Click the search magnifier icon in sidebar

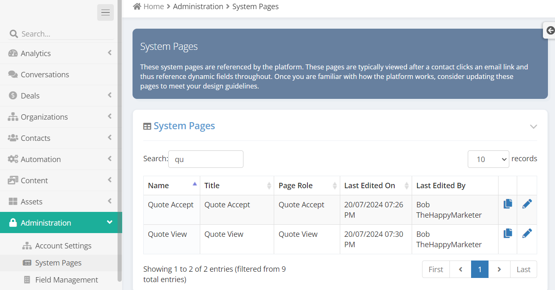14,34
